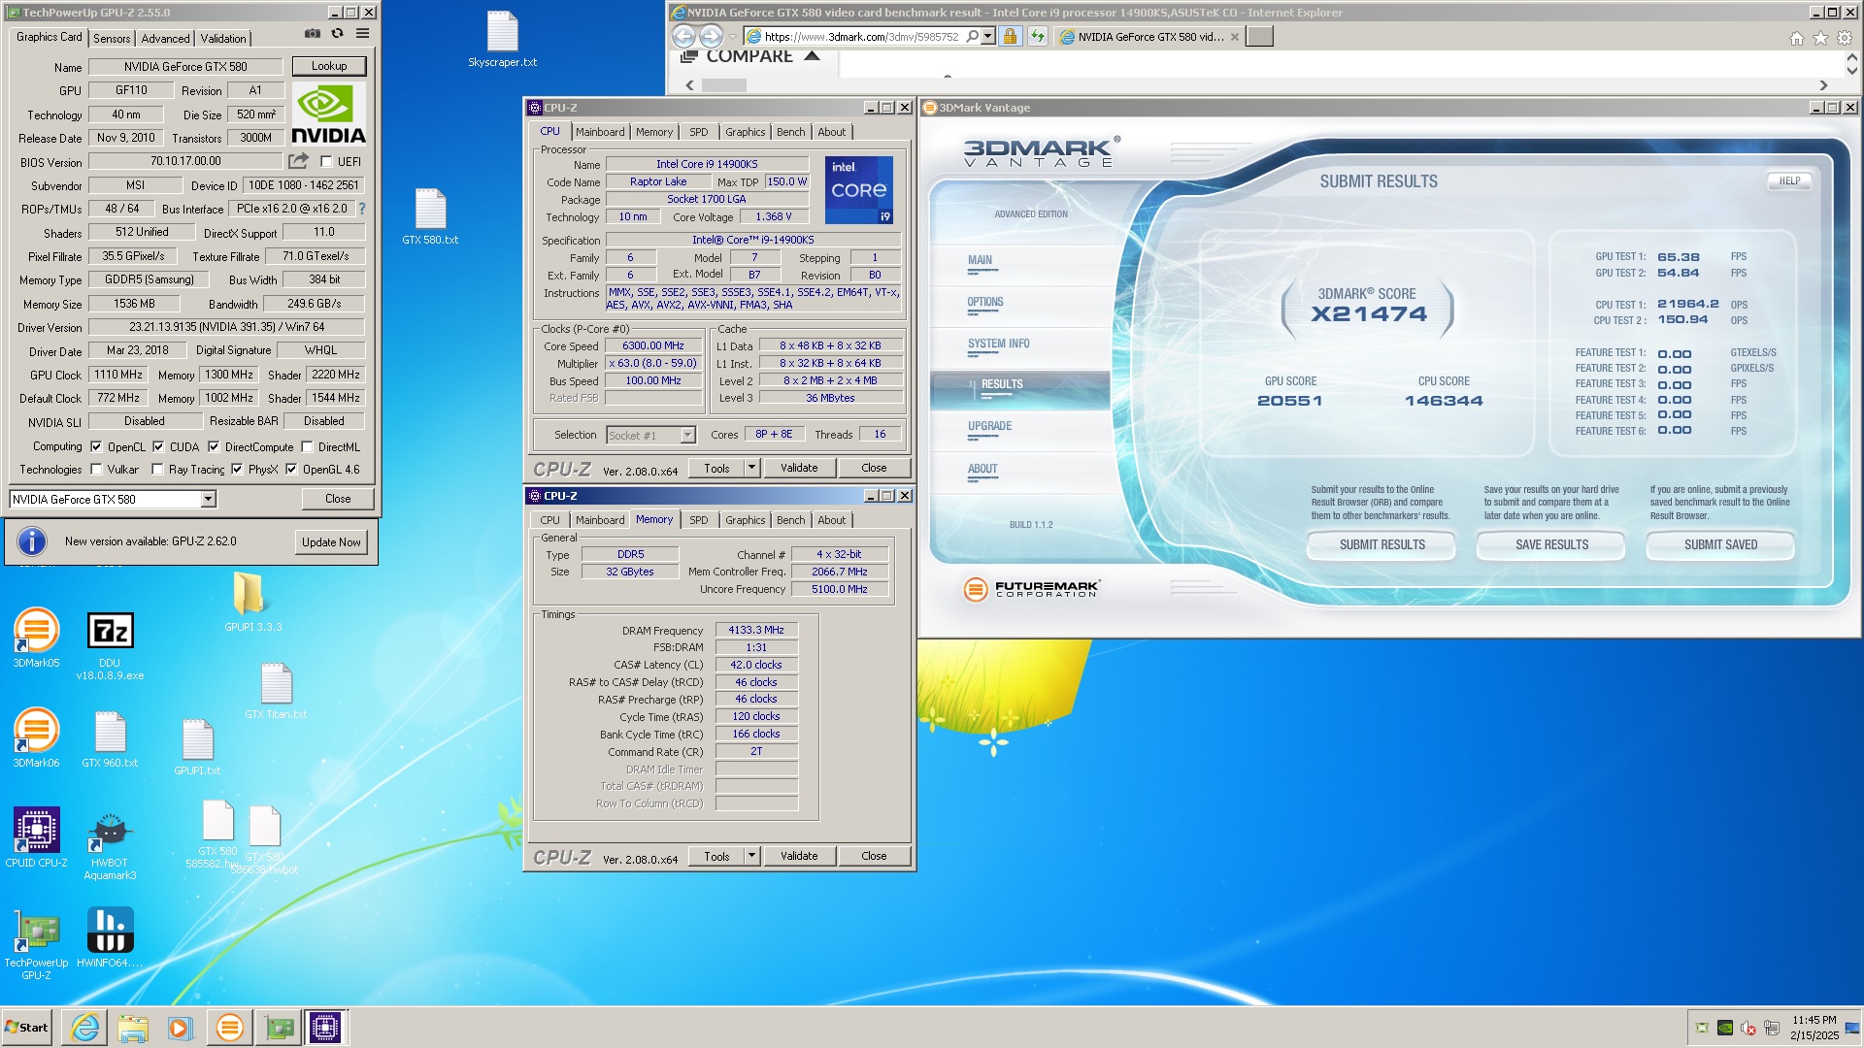The width and height of the screenshot is (1864, 1048).
Task: Select the CPUID CPU-Z desktop shortcut
Action: (x=36, y=837)
